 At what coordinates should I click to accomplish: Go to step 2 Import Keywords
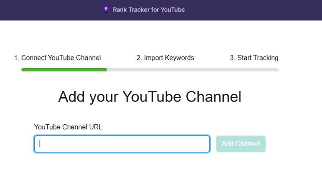pyautogui.click(x=165, y=58)
